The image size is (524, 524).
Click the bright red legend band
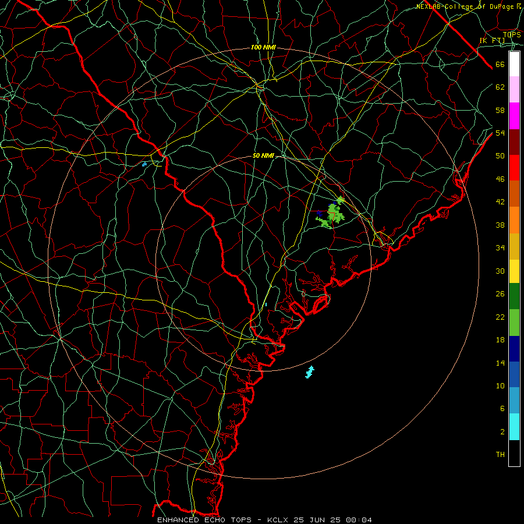click(x=514, y=168)
